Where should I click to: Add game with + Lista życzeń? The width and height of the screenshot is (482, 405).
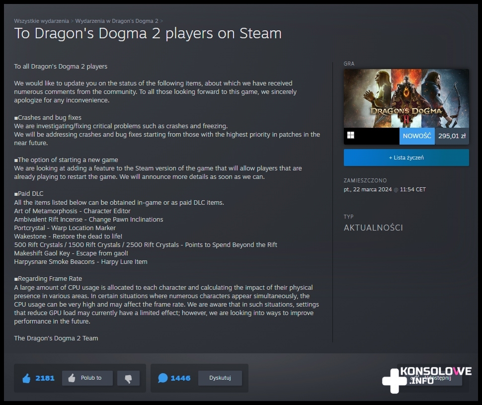click(406, 158)
